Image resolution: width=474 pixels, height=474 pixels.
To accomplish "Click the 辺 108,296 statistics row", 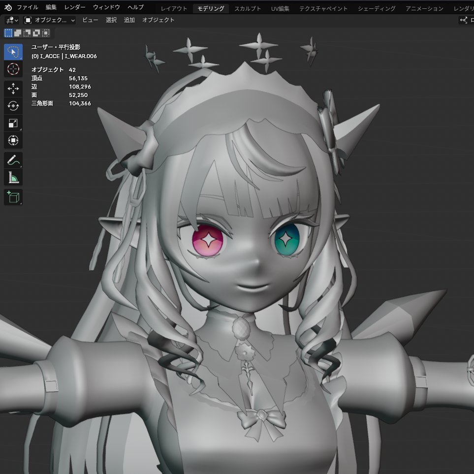I will (61, 87).
